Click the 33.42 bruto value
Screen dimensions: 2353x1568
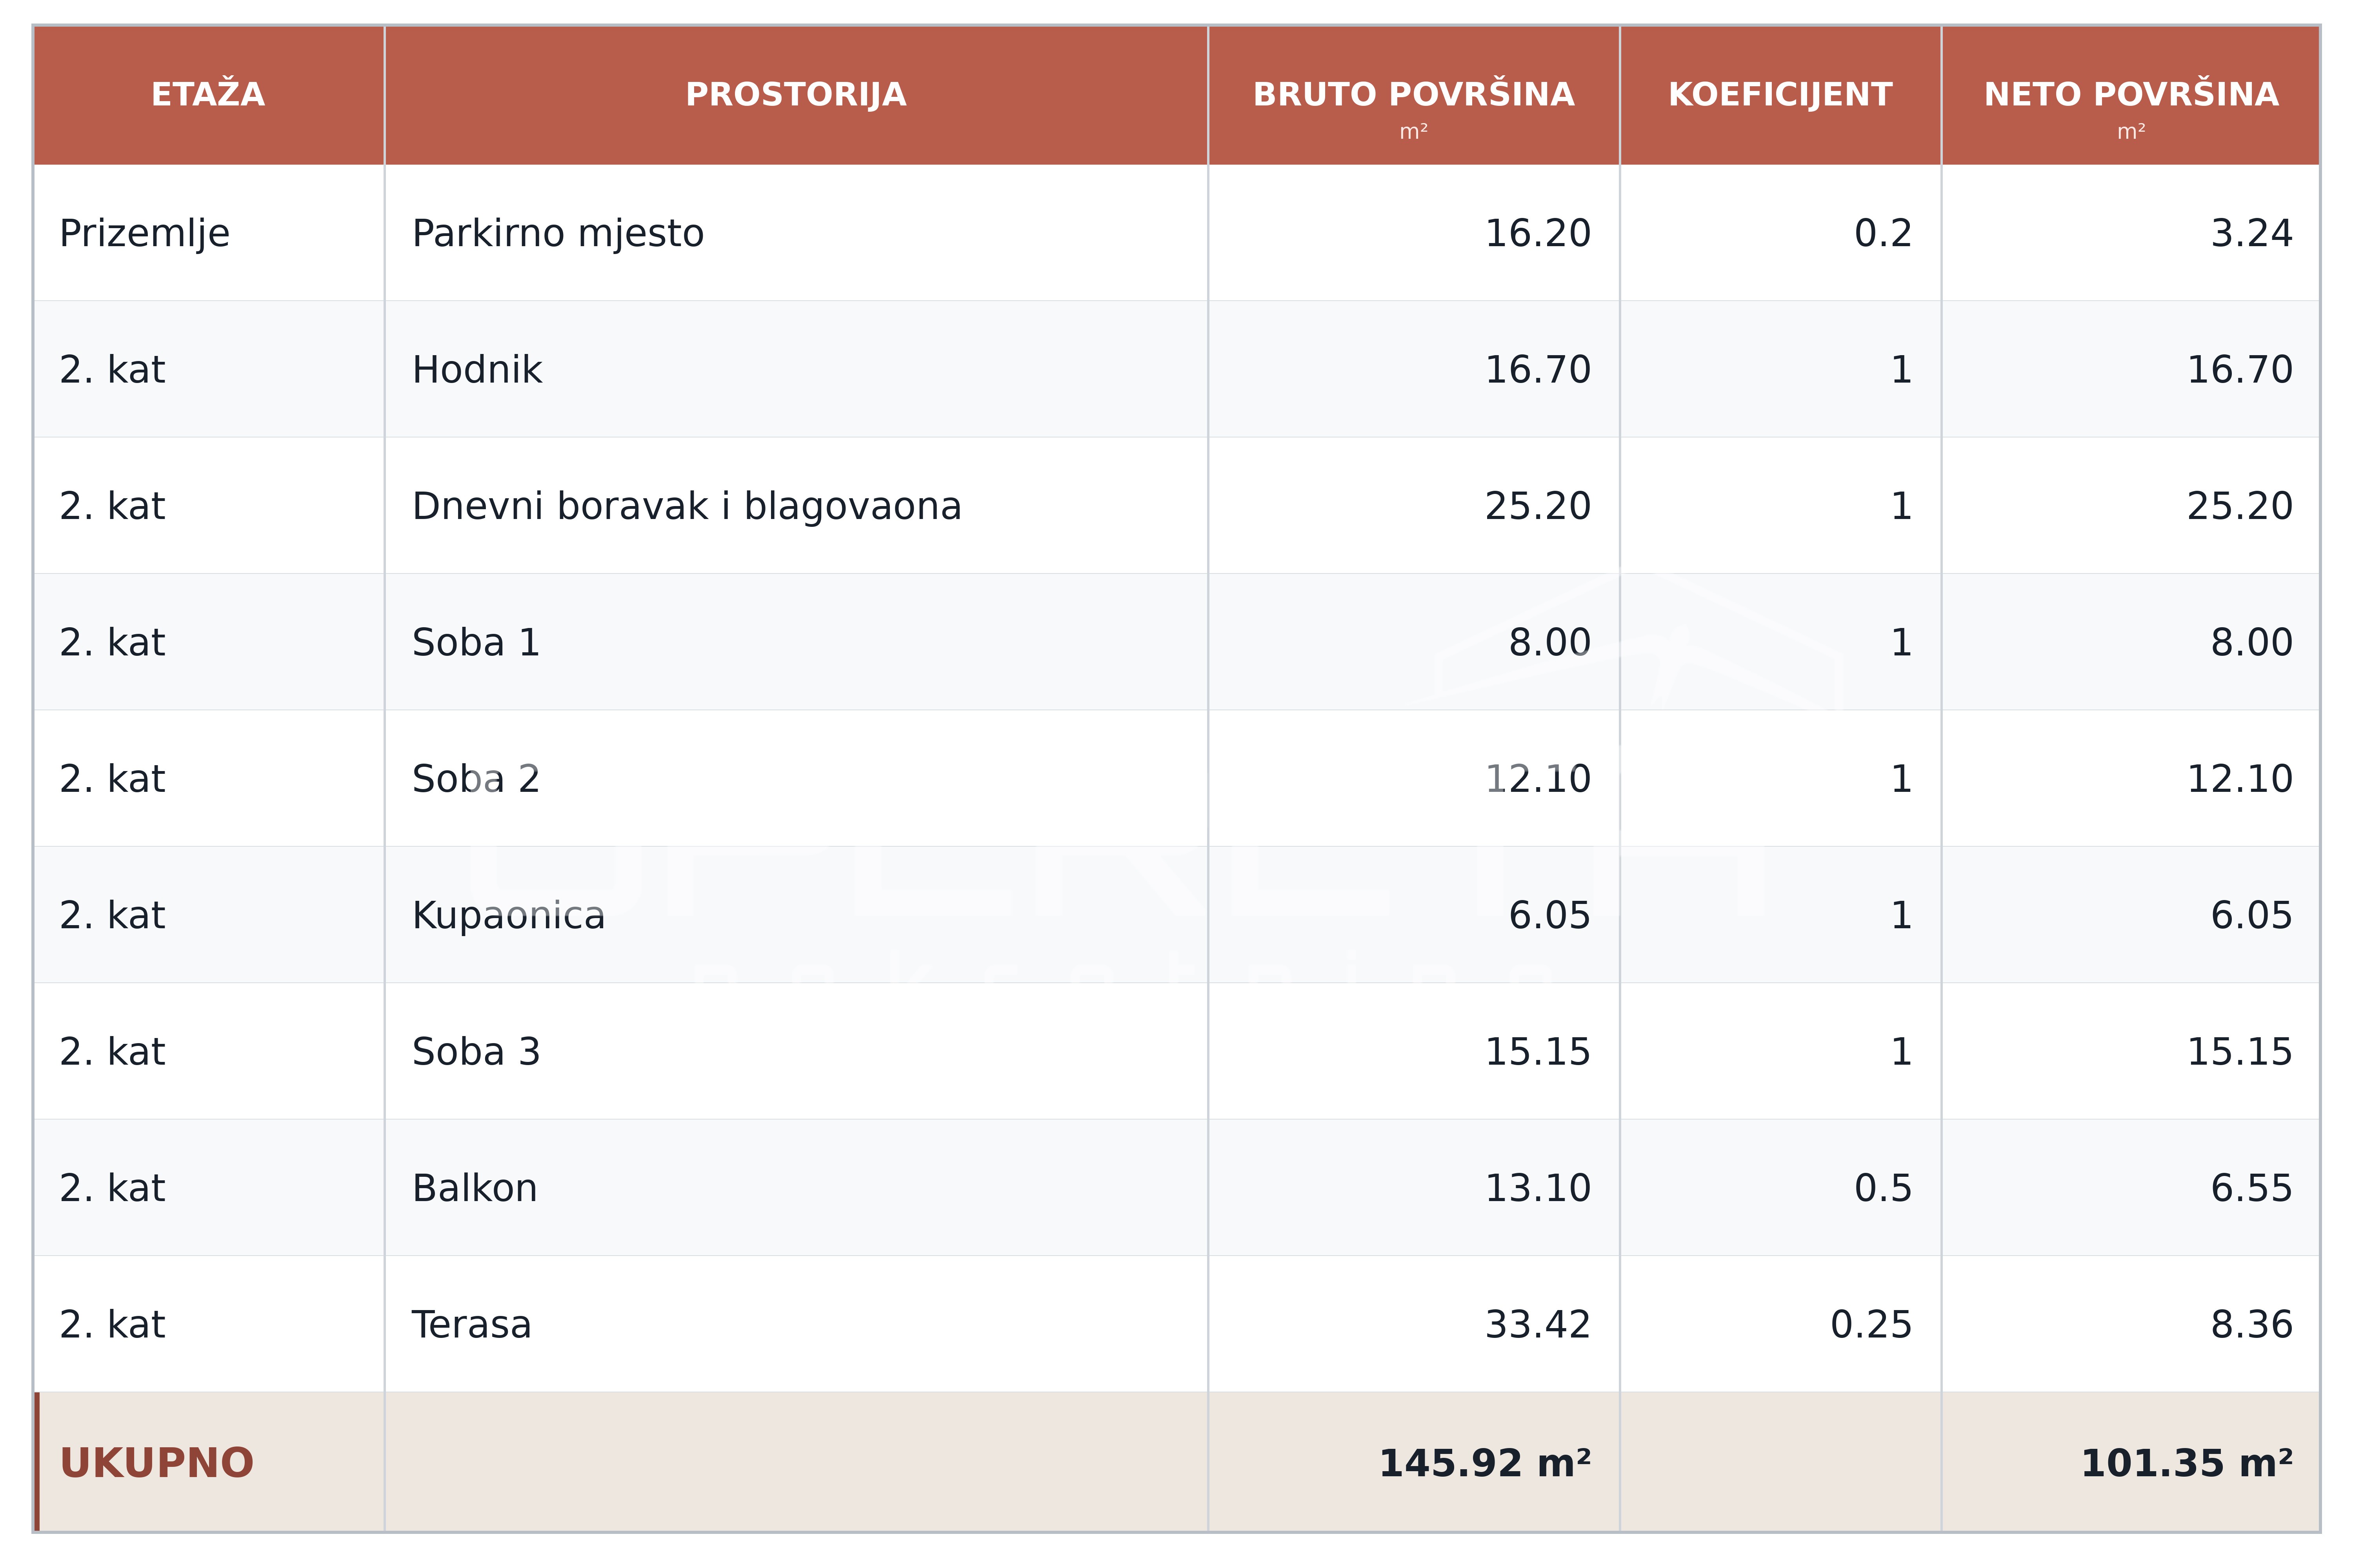pyautogui.click(x=1538, y=1325)
